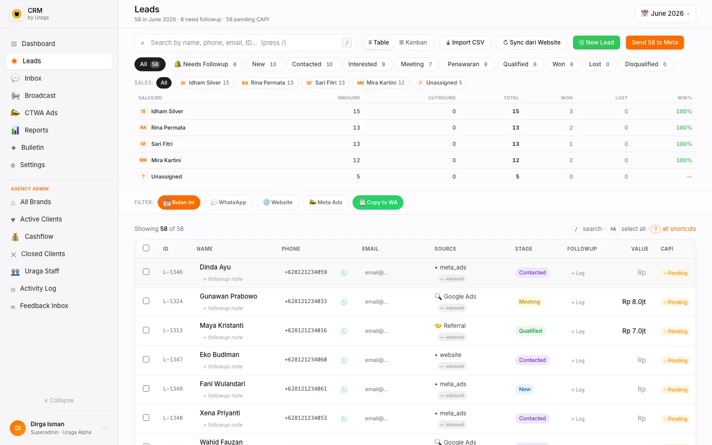Click the Copy to WA button
The height and width of the screenshot is (445, 712).
[378, 202]
